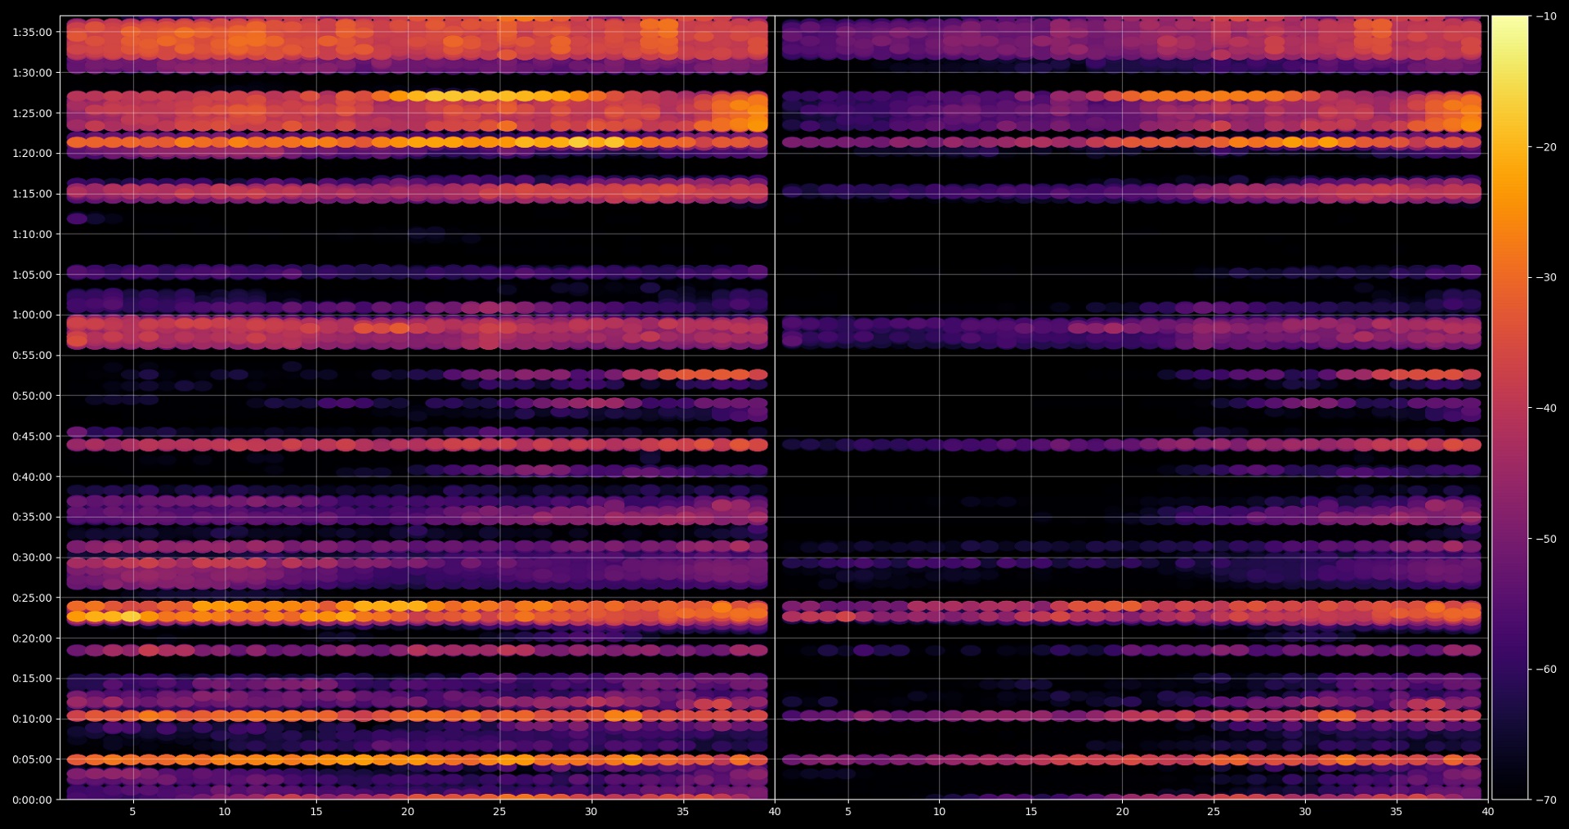1569x829 pixels.
Task: Select the 0:45:00 time label
Action: 32,437
